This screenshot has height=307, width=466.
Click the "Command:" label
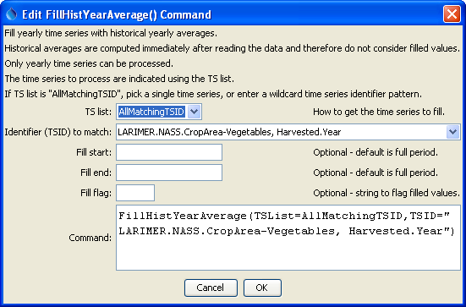click(90, 238)
